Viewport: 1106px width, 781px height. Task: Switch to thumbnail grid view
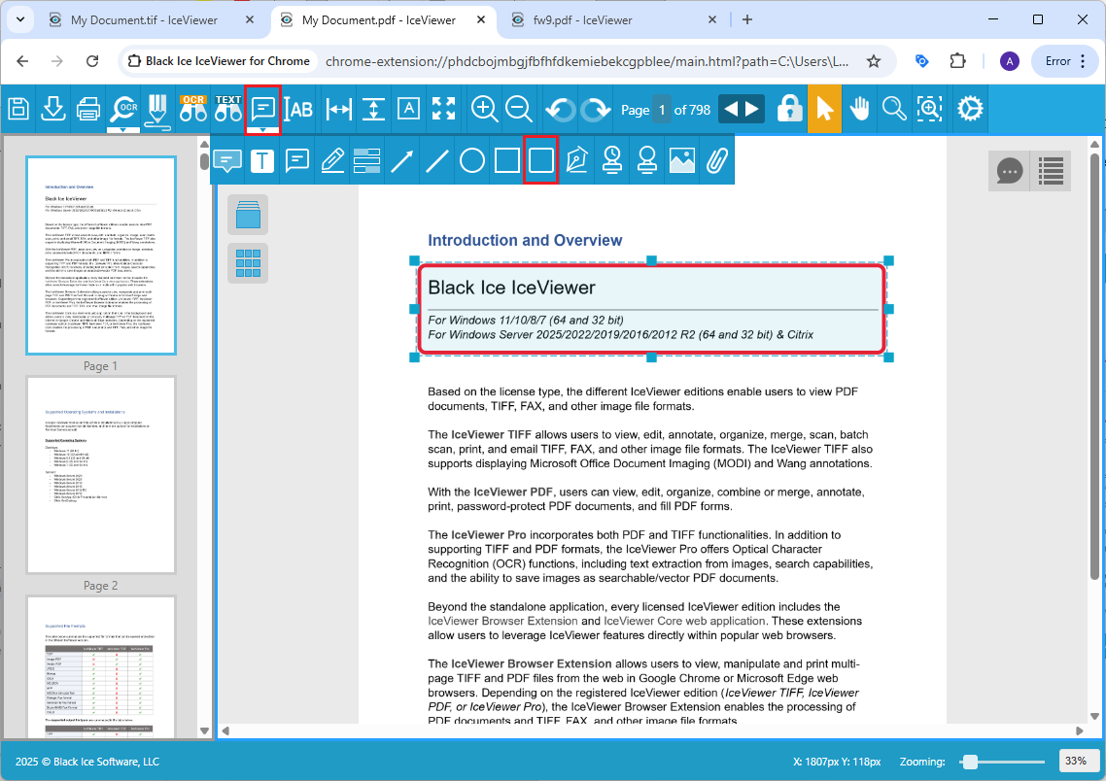click(248, 263)
